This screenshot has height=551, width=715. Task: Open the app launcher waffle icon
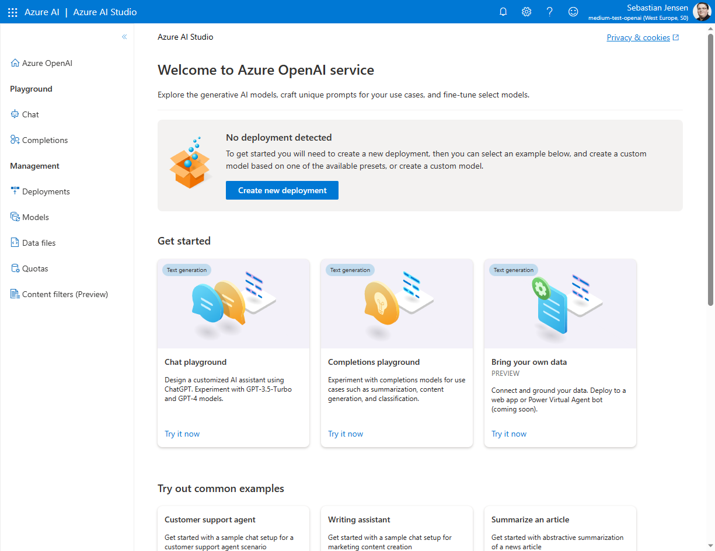click(x=12, y=12)
